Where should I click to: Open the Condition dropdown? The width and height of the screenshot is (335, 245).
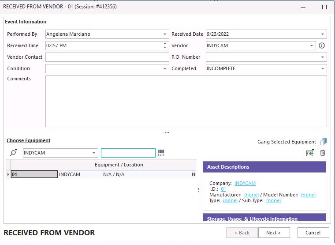[x=165, y=68]
